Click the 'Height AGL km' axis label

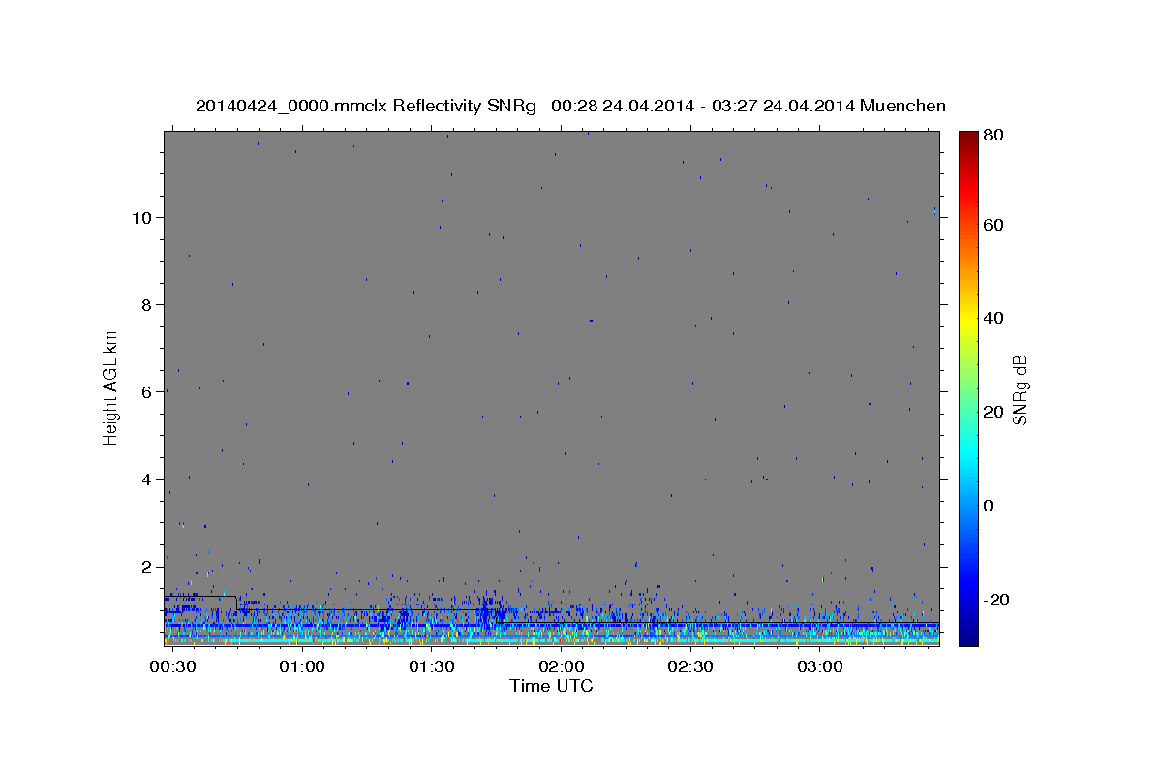coord(111,387)
